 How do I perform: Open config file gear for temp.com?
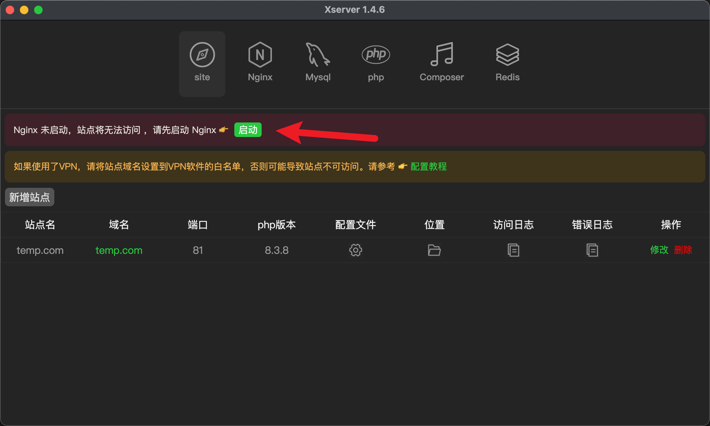pyautogui.click(x=355, y=250)
